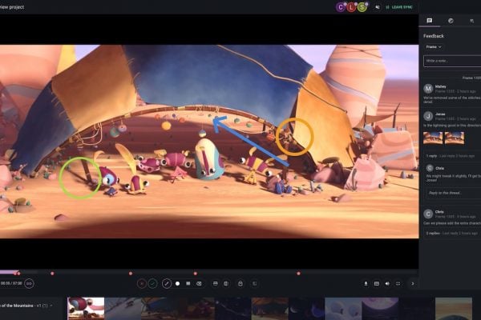Toggle the loop playback button

tap(29, 283)
